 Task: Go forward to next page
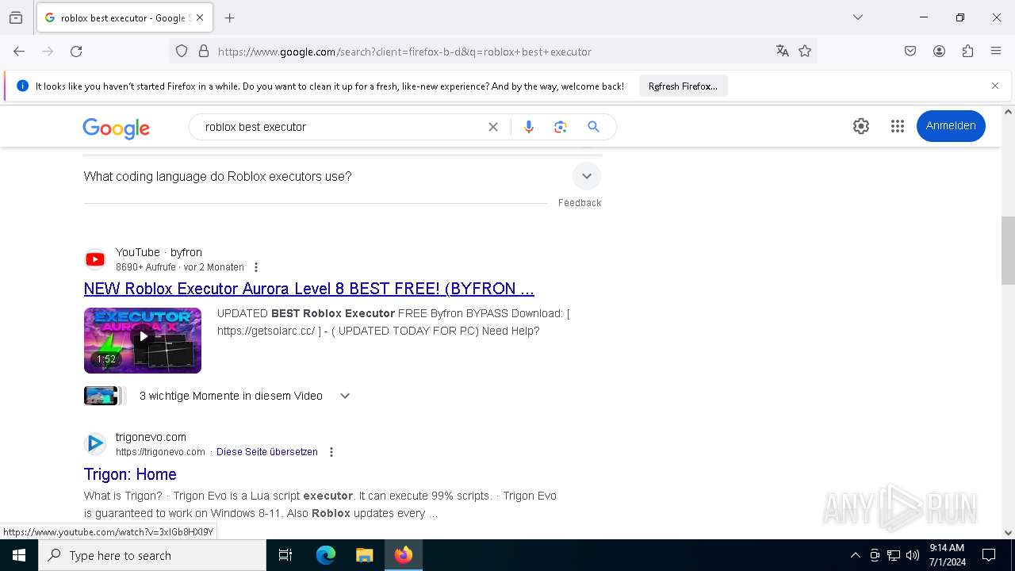pos(48,52)
